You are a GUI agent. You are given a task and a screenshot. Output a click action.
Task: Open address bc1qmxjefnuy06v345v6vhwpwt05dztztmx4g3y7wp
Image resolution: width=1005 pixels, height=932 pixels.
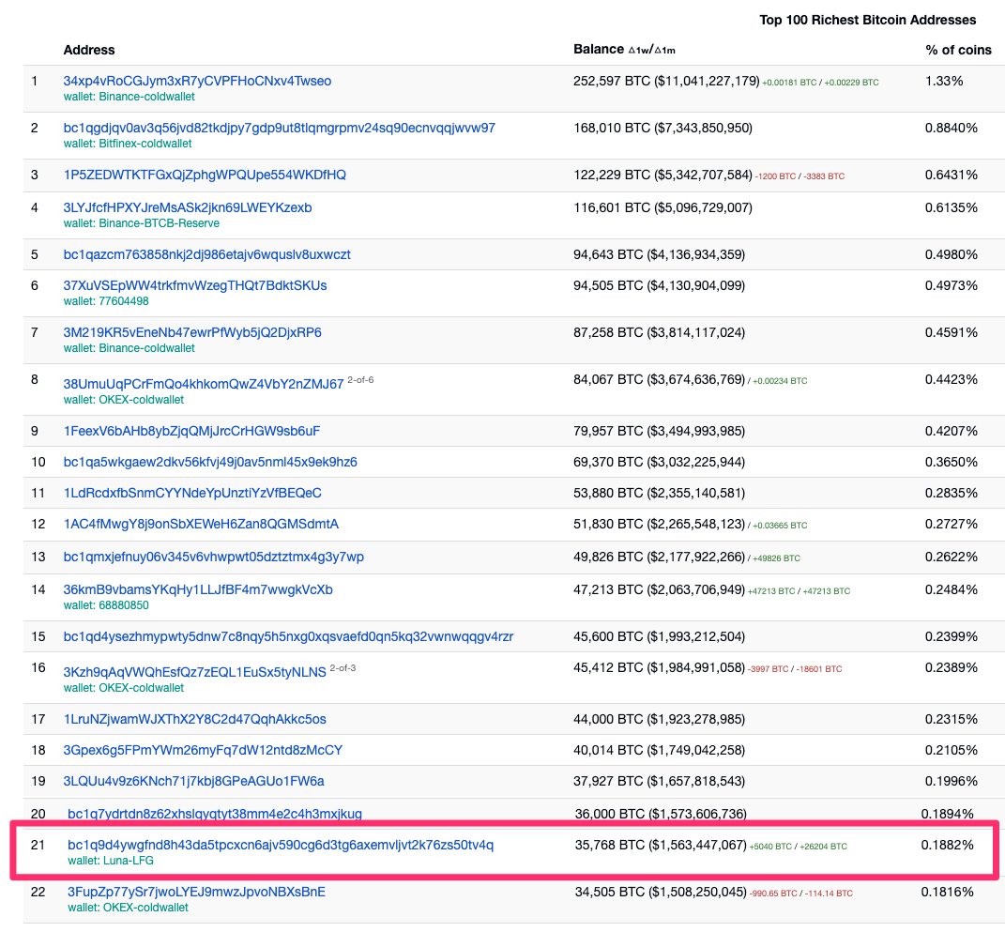click(213, 557)
